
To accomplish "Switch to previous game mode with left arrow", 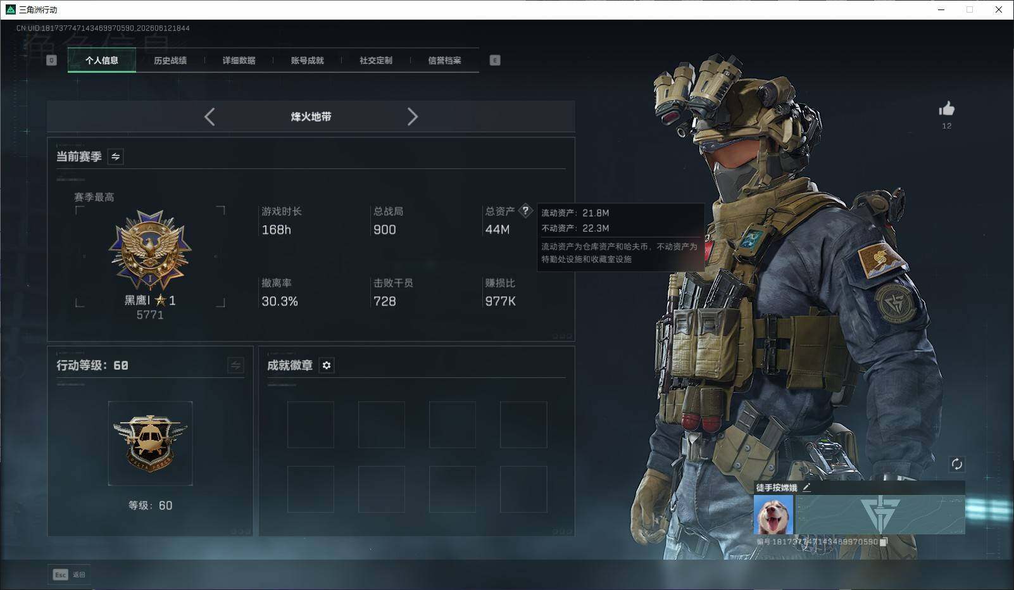I will coord(210,116).
